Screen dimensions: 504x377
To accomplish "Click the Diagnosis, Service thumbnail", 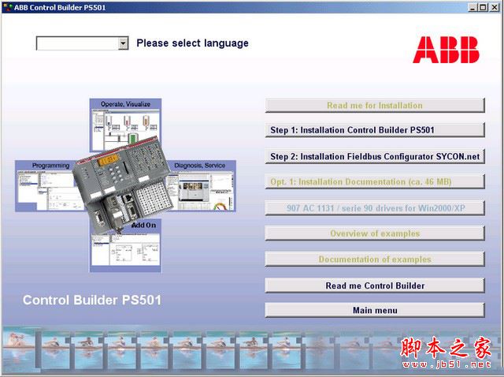I will [x=202, y=186].
